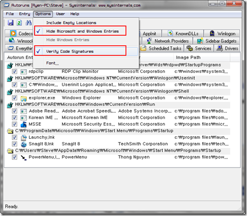Select the Microsoft Korean IME description
Screen dimensions: 247x216
coord(84,118)
